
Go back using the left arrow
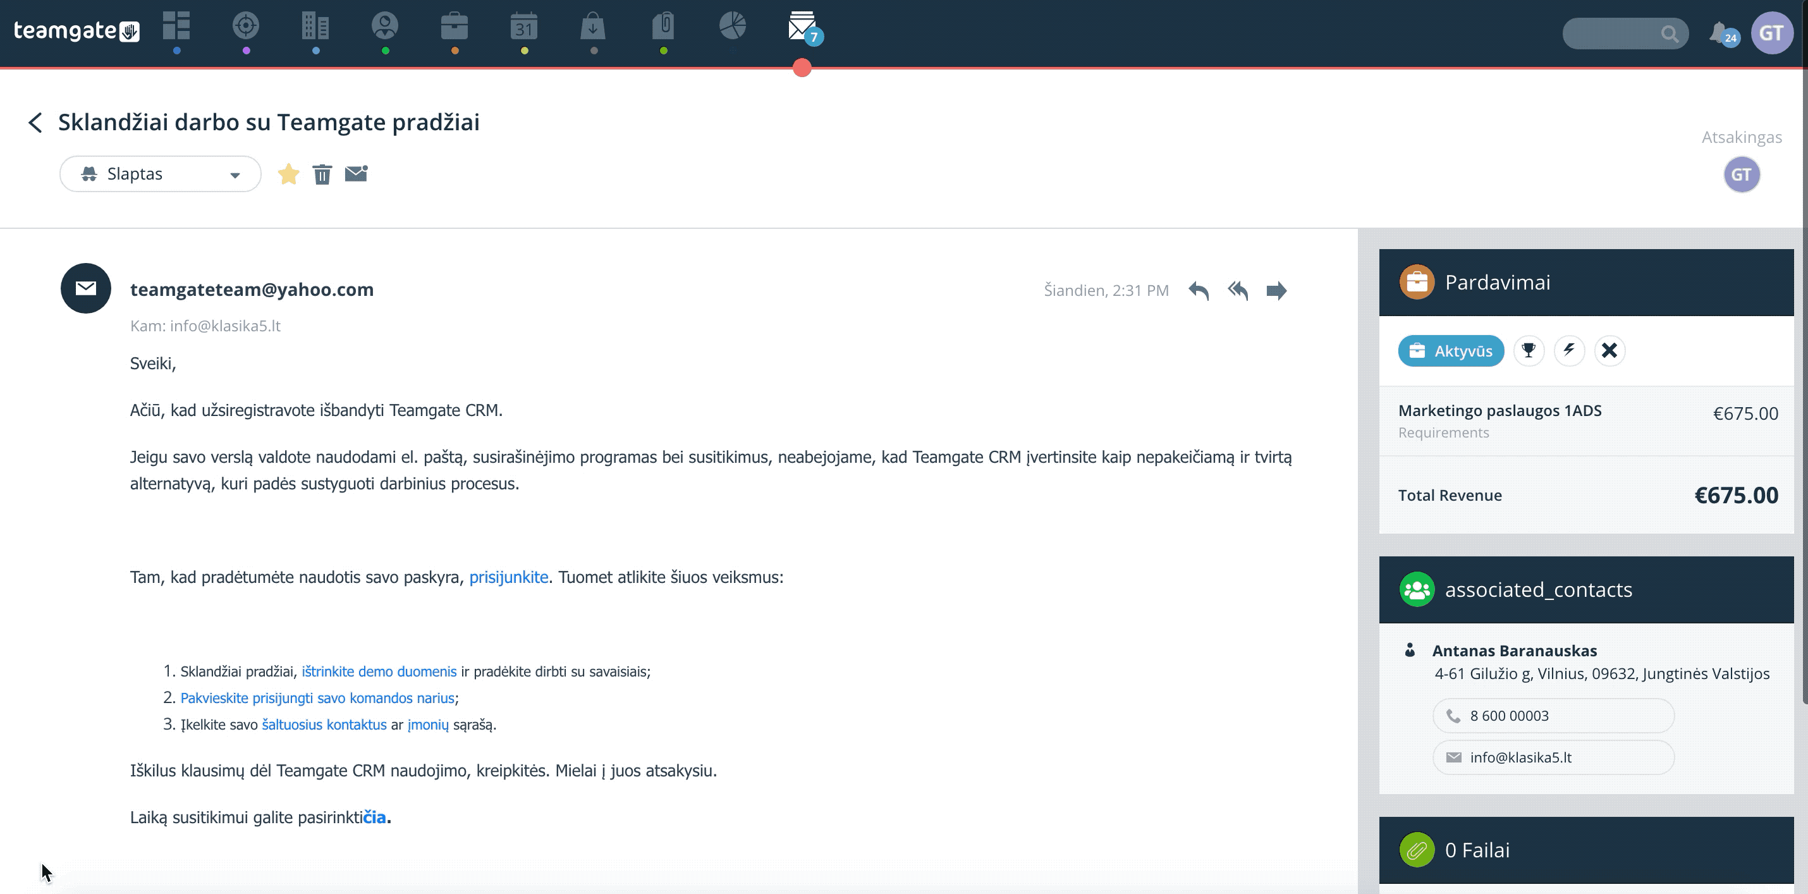coord(35,122)
